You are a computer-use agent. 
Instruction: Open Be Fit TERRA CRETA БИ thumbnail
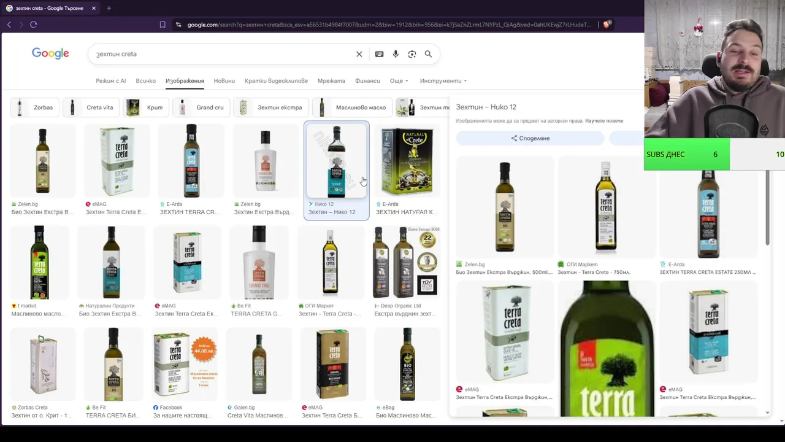[x=113, y=365]
